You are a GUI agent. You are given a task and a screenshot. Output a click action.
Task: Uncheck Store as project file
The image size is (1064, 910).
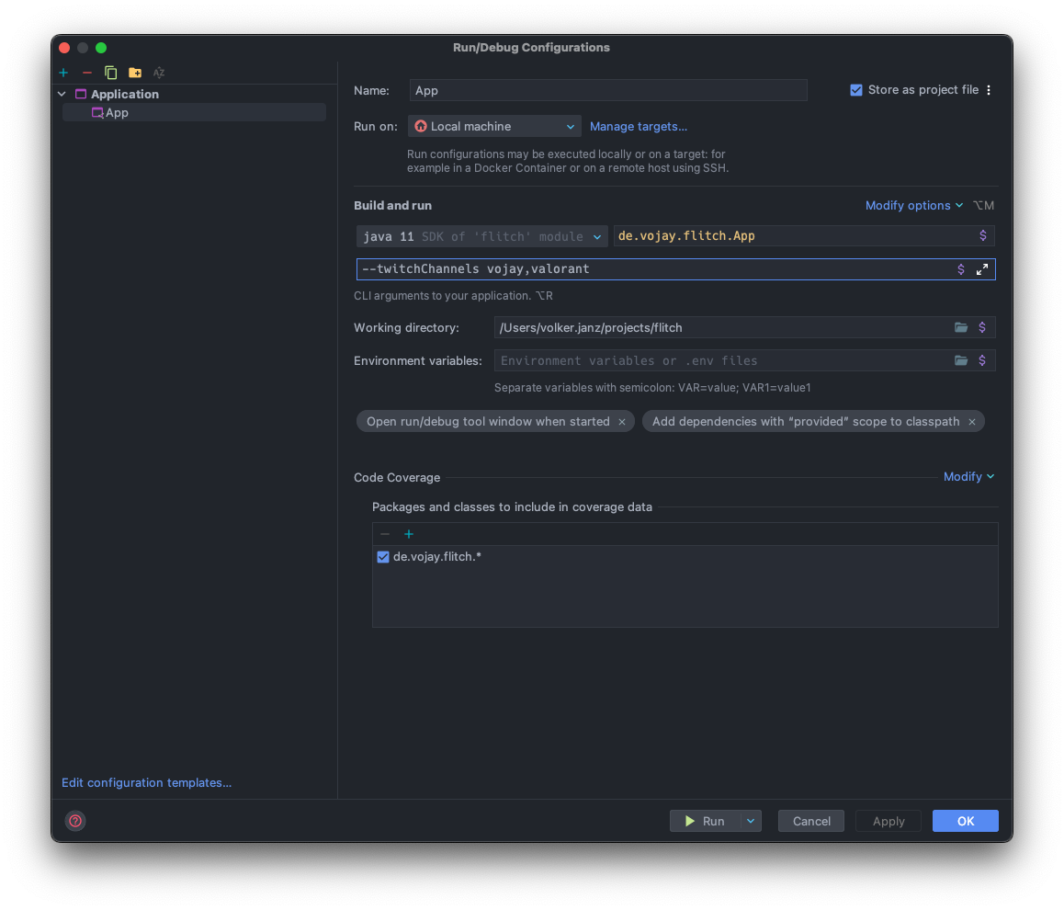(855, 89)
